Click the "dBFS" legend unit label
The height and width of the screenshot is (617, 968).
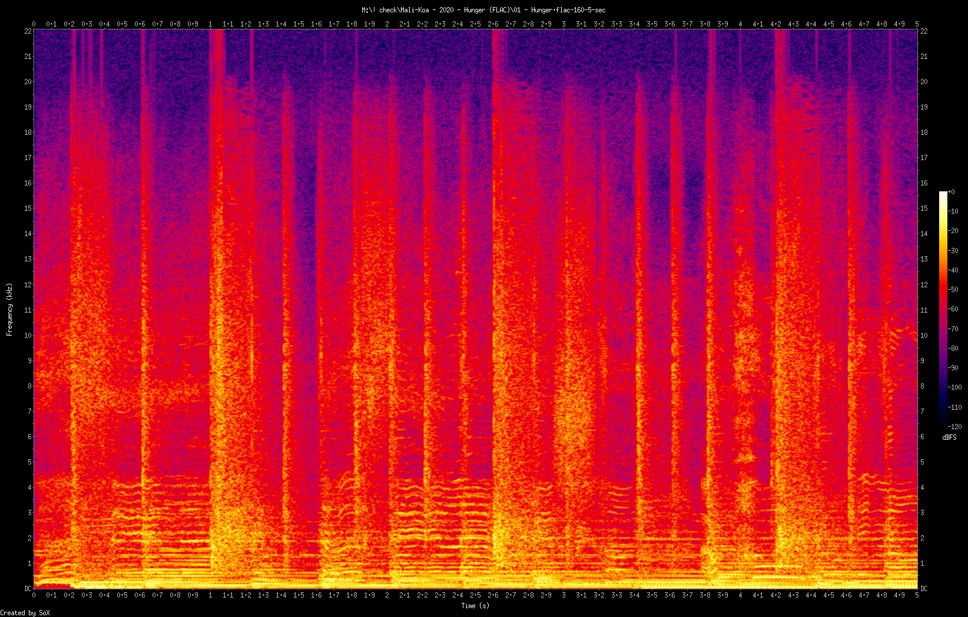(x=949, y=437)
